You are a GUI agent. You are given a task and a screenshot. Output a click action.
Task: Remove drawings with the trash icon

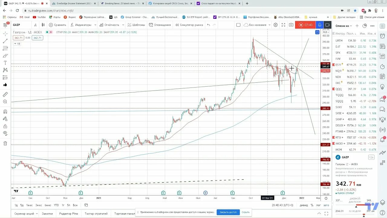(5, 143)
